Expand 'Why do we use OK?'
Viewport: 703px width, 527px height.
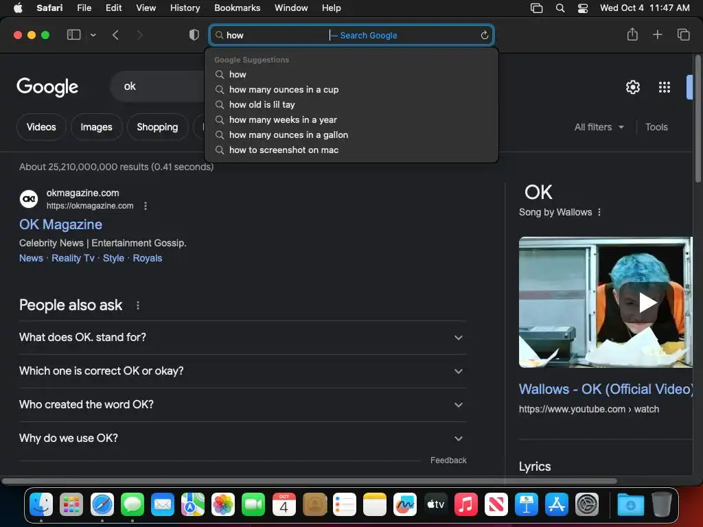[242, 438]
